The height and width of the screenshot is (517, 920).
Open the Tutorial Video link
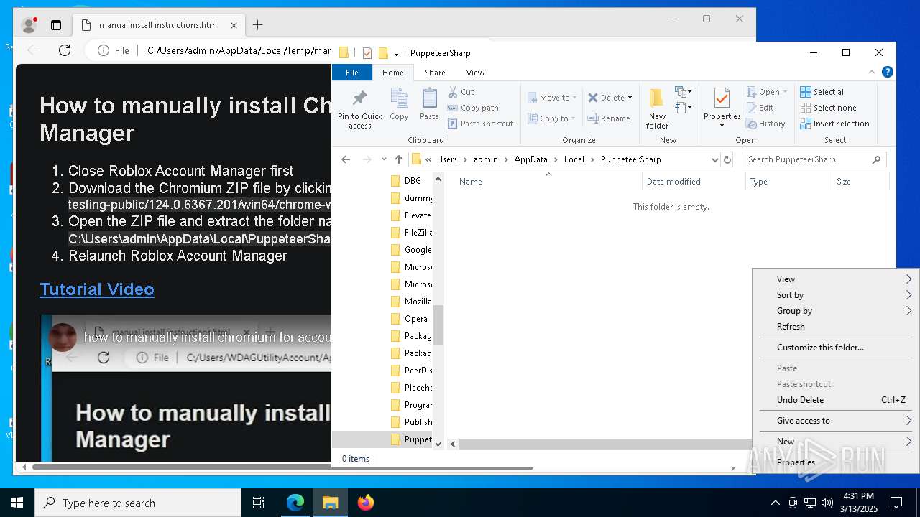pos(97,289)
